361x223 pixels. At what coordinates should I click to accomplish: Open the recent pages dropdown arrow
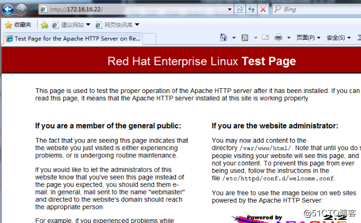[32, 10]
